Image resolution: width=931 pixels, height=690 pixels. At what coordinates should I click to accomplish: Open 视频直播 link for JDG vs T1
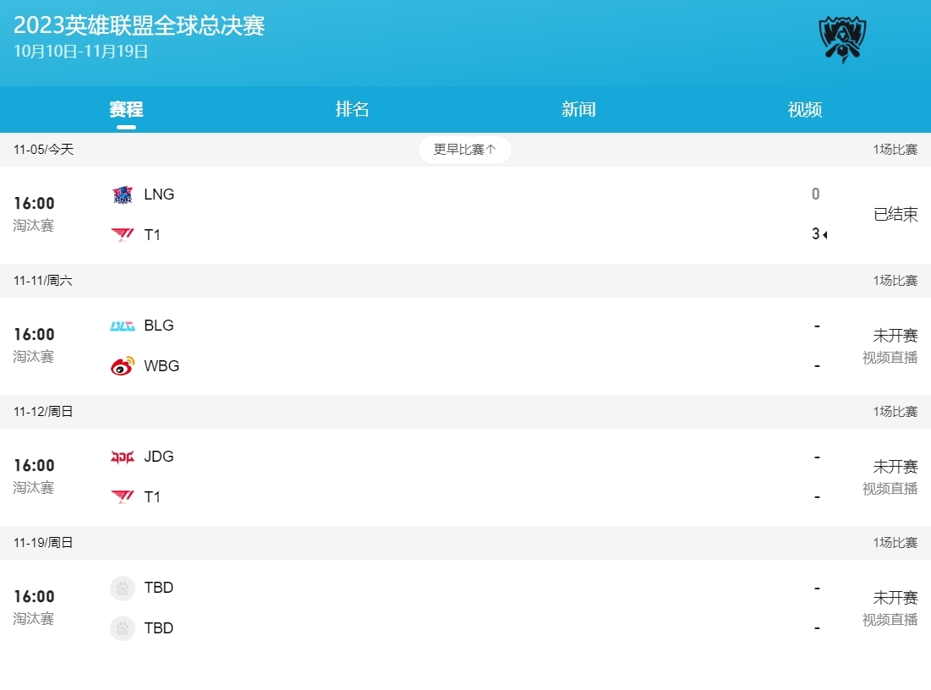[890, 489]
